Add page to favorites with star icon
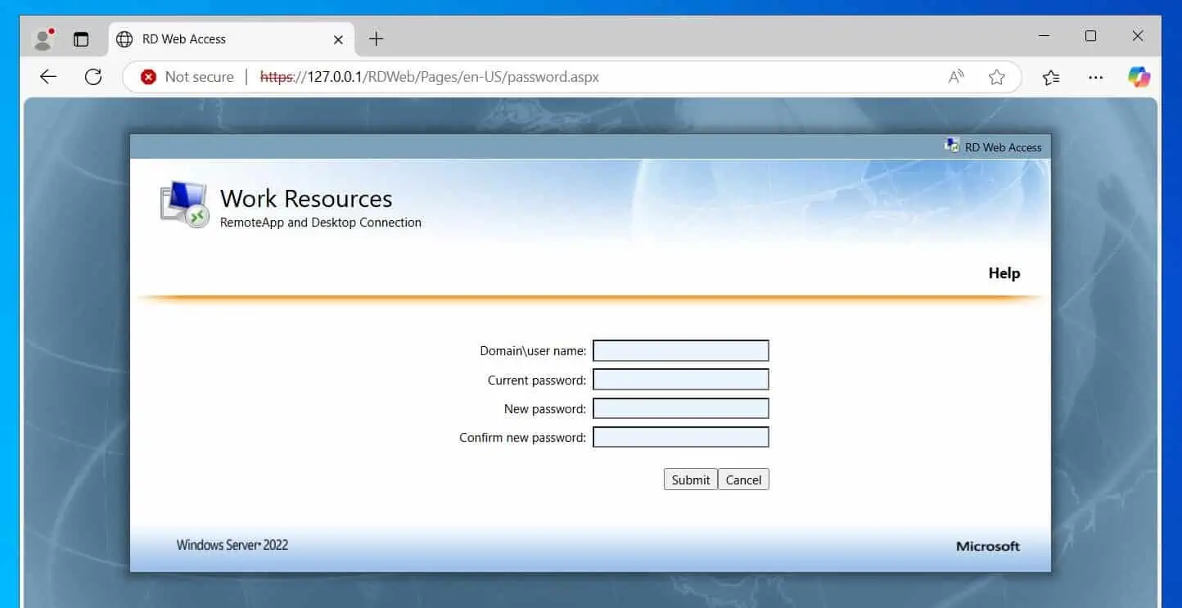 [x=996, y=77]
